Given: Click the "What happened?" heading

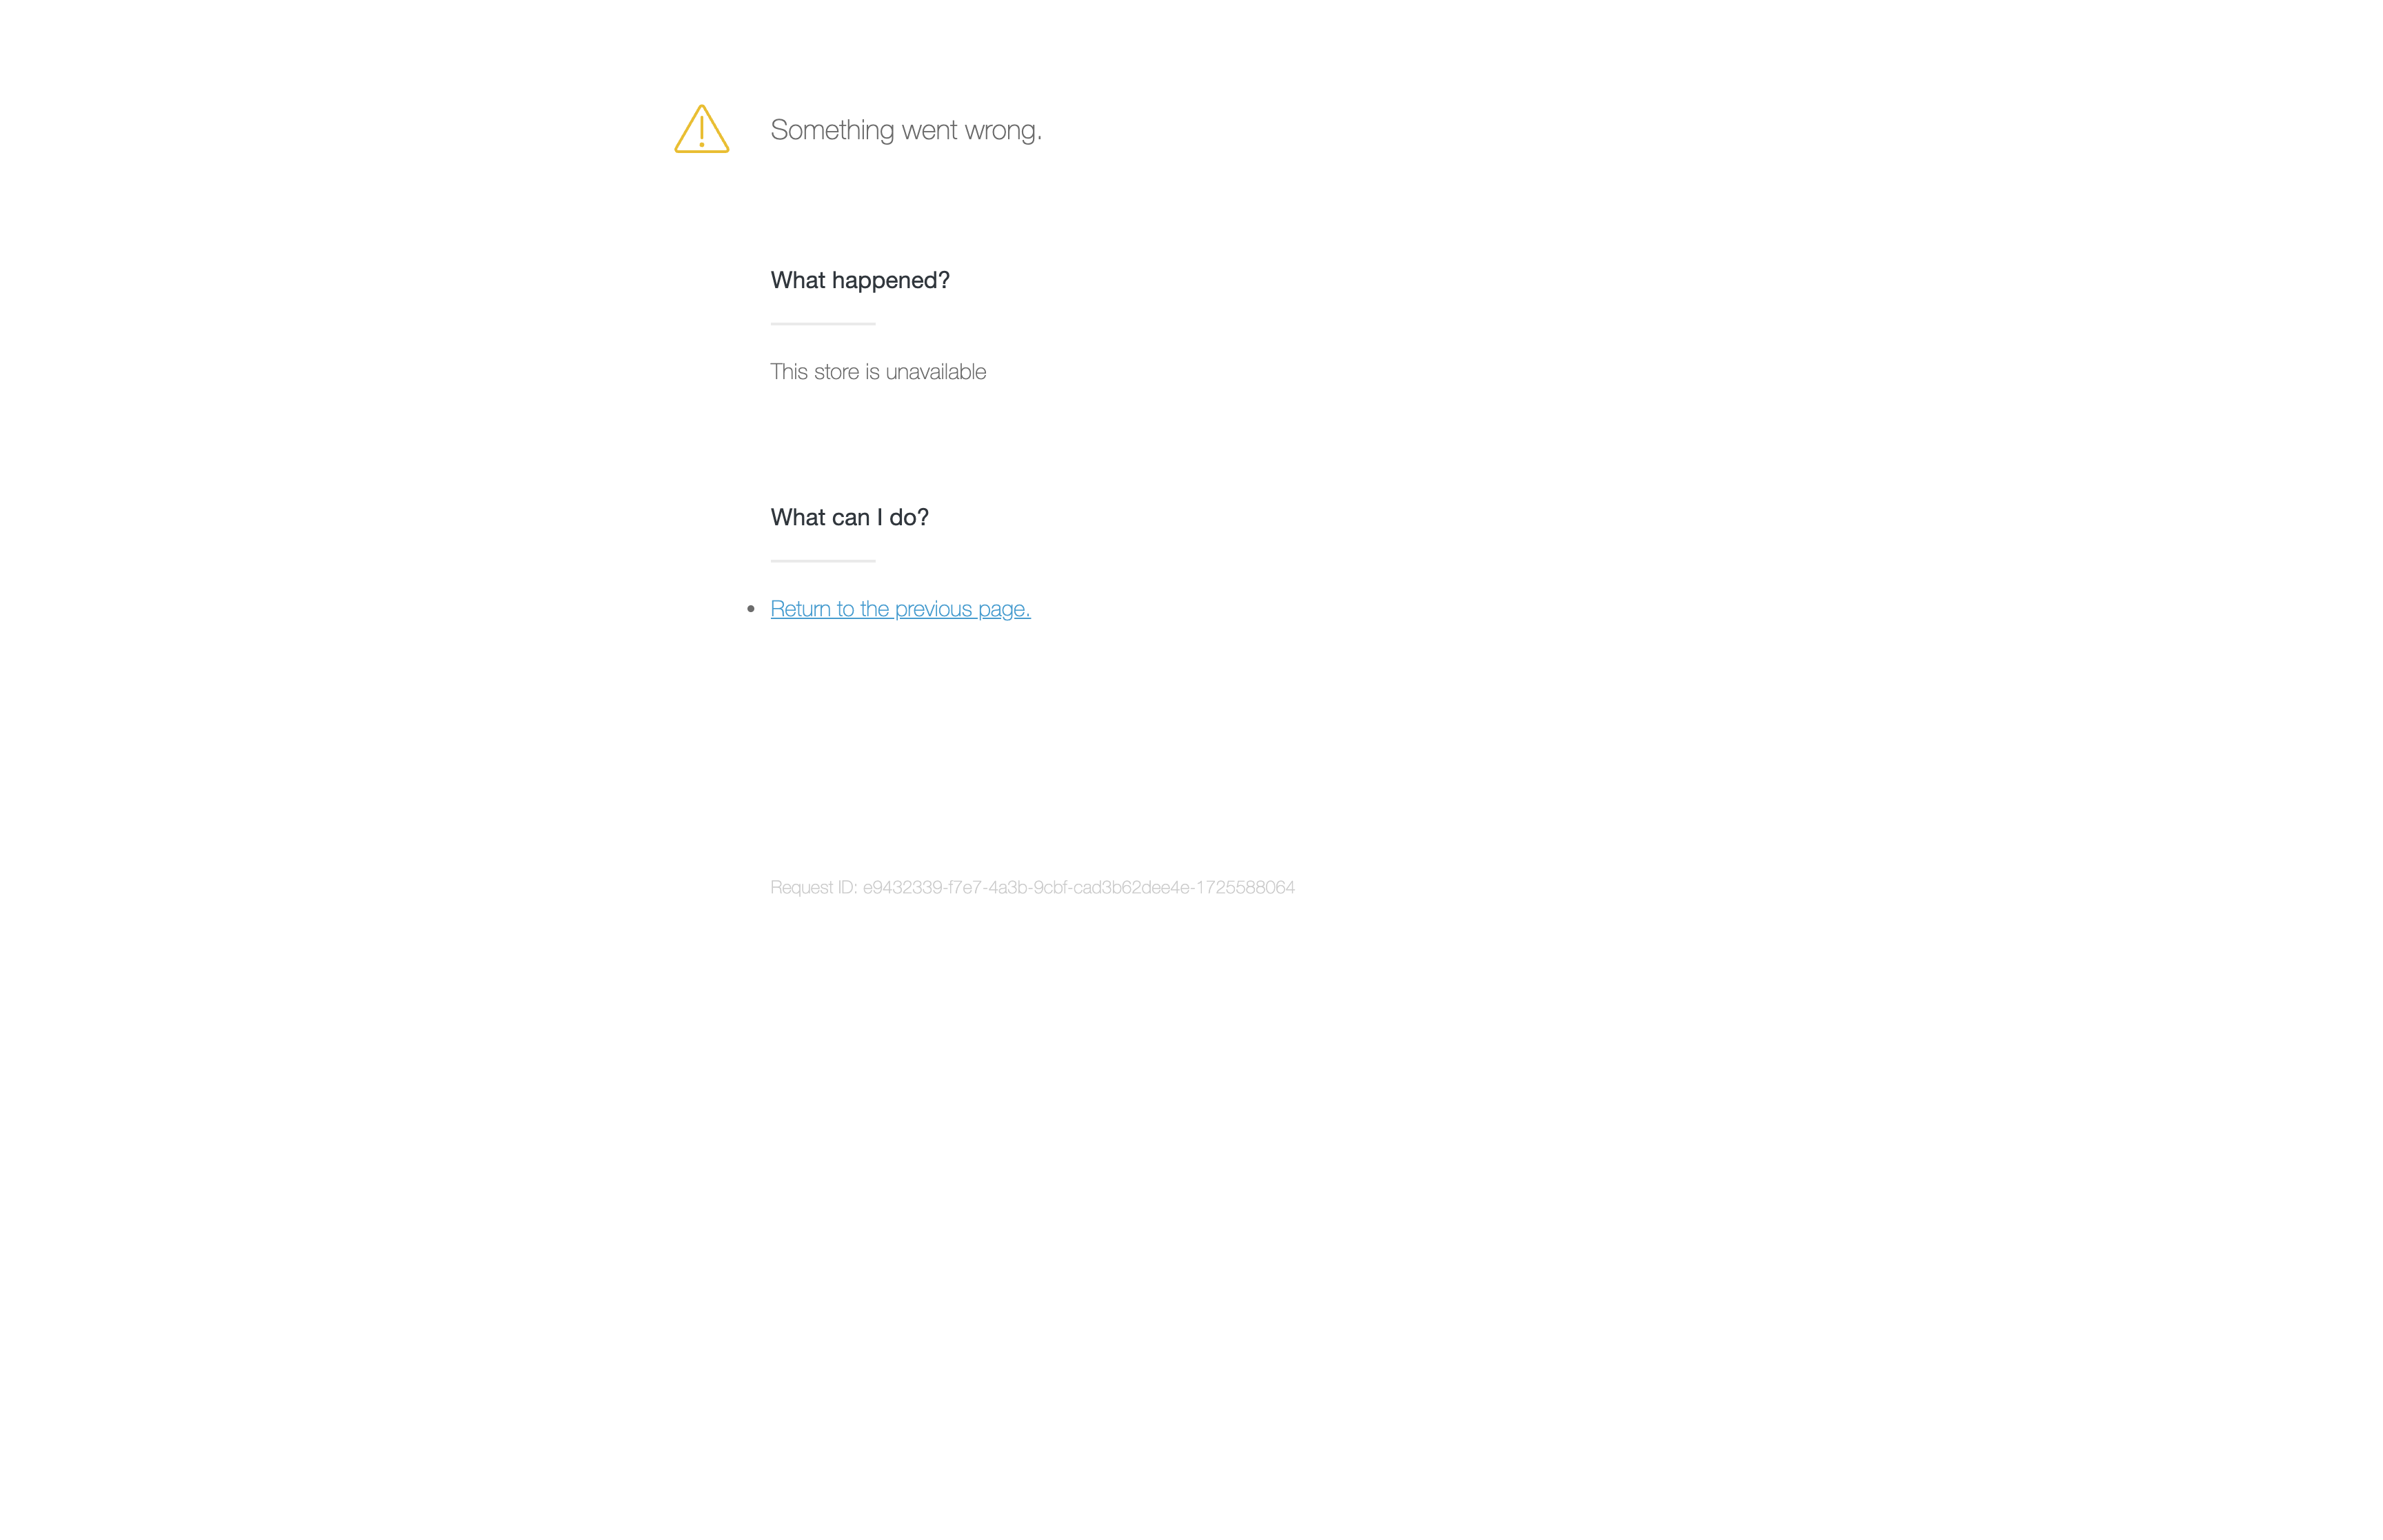Looking at the screenshot, I should [x=860, y=280].
